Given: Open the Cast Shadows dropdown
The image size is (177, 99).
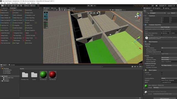Looking at the screenshot, I should click(x=169, y=48).
